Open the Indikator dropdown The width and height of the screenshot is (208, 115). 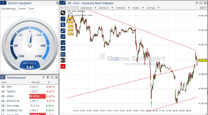point(123,8)
